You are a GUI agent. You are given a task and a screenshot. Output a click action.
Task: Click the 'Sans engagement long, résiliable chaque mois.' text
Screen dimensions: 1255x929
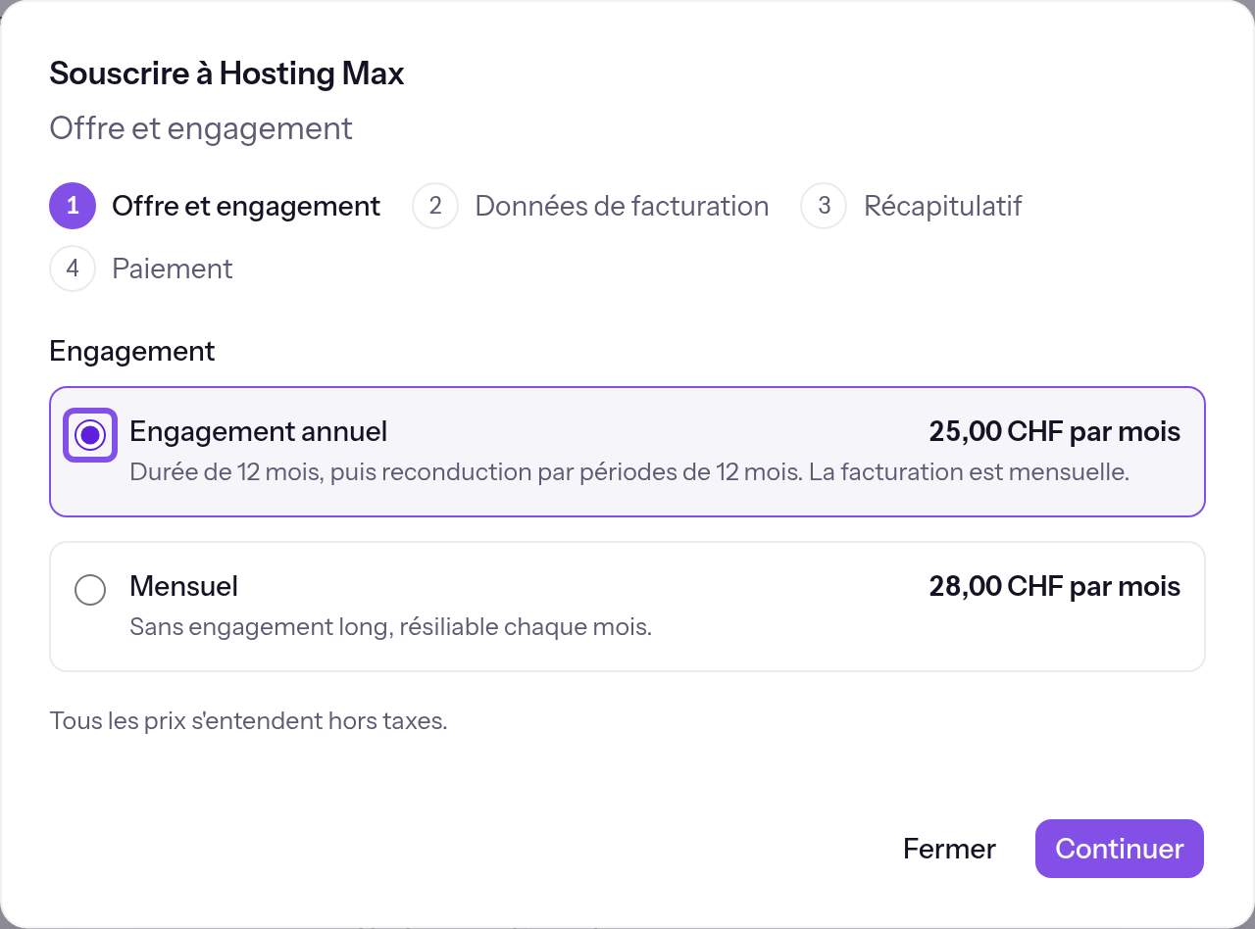(390, 626)
